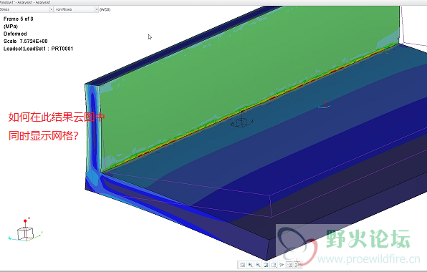The height and width of the screenshot is (272, 427).
Task: Expand the arrow beside von Mises field
Action: pyautogui.click(x=97, y=9)
